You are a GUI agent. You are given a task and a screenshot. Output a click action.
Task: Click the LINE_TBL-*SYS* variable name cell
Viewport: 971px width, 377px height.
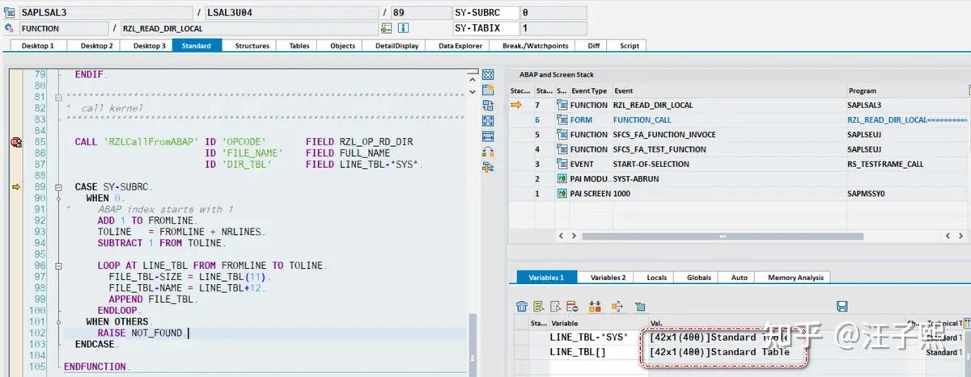pyautogui.click(x=597, y=337)
